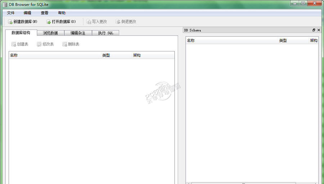The width and height of the screenshot is (324, 184).
Task: Click the Revert Changes (倒退更改) toolbar button
Action: coord(126,22)
